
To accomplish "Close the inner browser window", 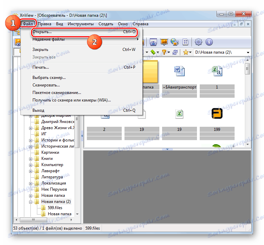I will point(248,24).
